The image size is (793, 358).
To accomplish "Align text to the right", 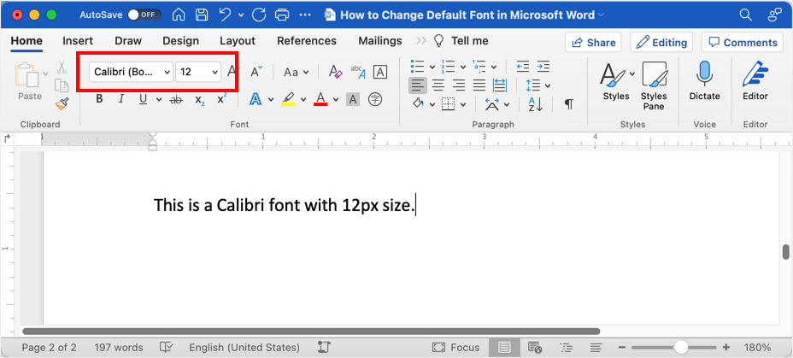I will 459,85.
